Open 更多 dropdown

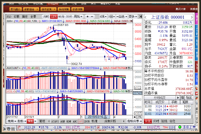133,16
